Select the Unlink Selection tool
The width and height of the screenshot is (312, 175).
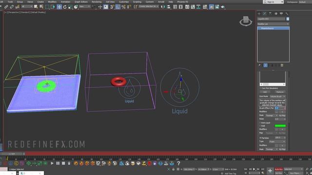coord(12,7)
